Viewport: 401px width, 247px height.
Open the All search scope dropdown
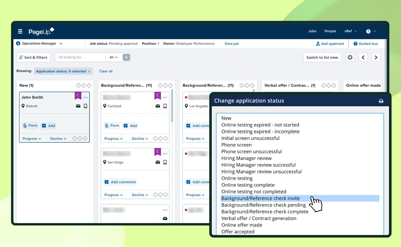(x=113, y=57)
